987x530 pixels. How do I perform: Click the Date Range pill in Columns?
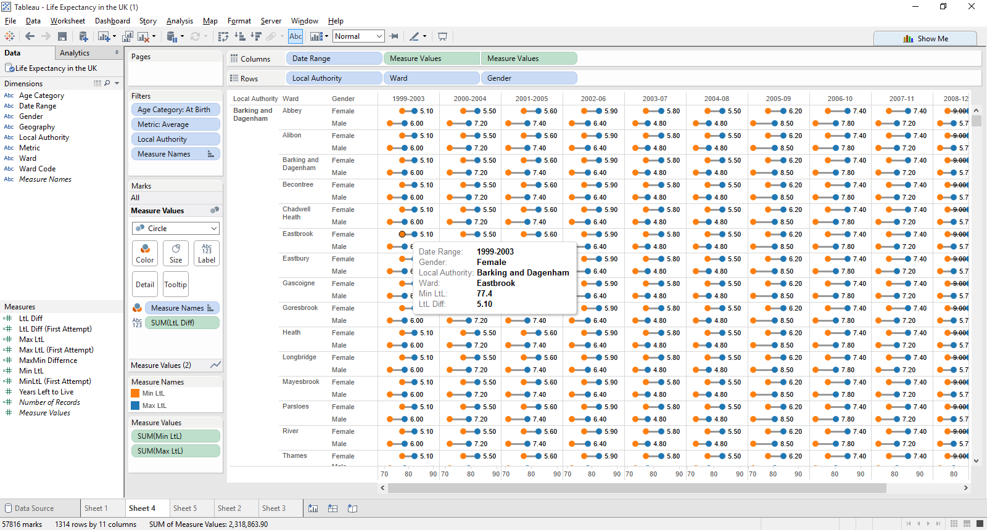[334, 59]
